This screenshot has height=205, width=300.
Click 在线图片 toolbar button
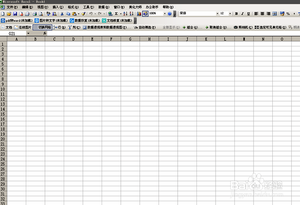(x=23, y=27)
